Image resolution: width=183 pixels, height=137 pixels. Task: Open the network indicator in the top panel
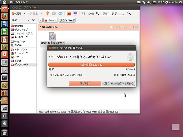coord(144,2)
